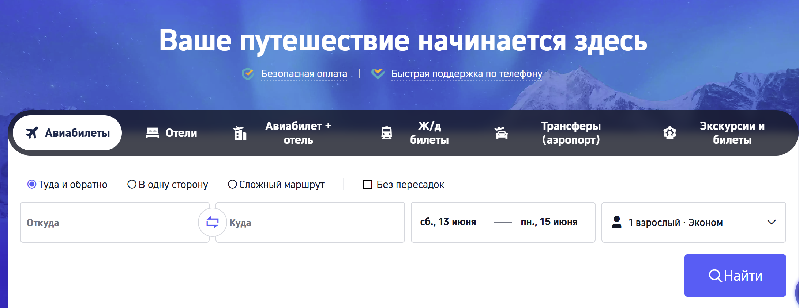Enable the Без пересадок checkbox
Viewport: 799px width, 308px height.
[367, 184]
